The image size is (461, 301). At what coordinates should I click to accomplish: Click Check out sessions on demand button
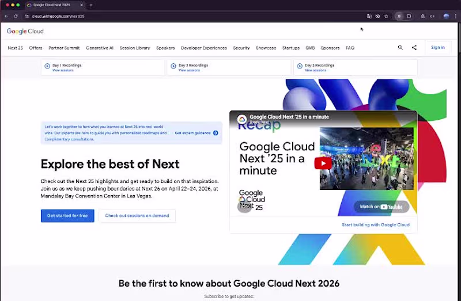click(x=137, y=216)
